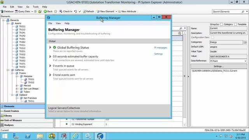Click the vertical scrollbar down arrow

click(x=184, y=125)
